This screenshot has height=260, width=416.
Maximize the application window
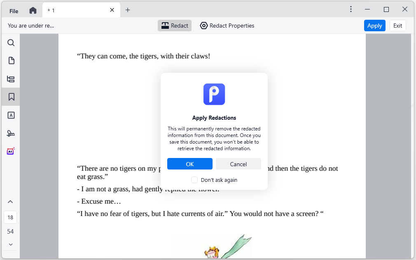(386, 9)
